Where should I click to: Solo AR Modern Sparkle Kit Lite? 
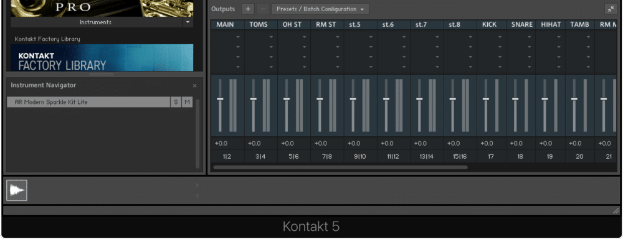point(176,102)
